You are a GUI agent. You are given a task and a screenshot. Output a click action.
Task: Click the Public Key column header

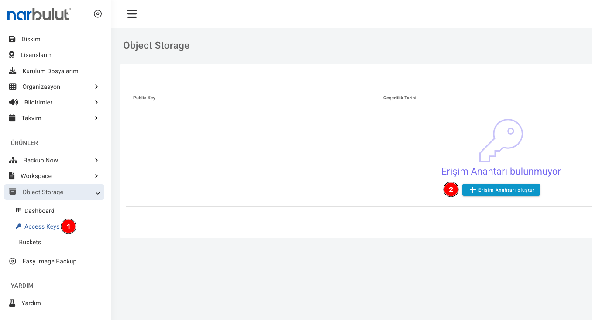[x=144, y=98]
